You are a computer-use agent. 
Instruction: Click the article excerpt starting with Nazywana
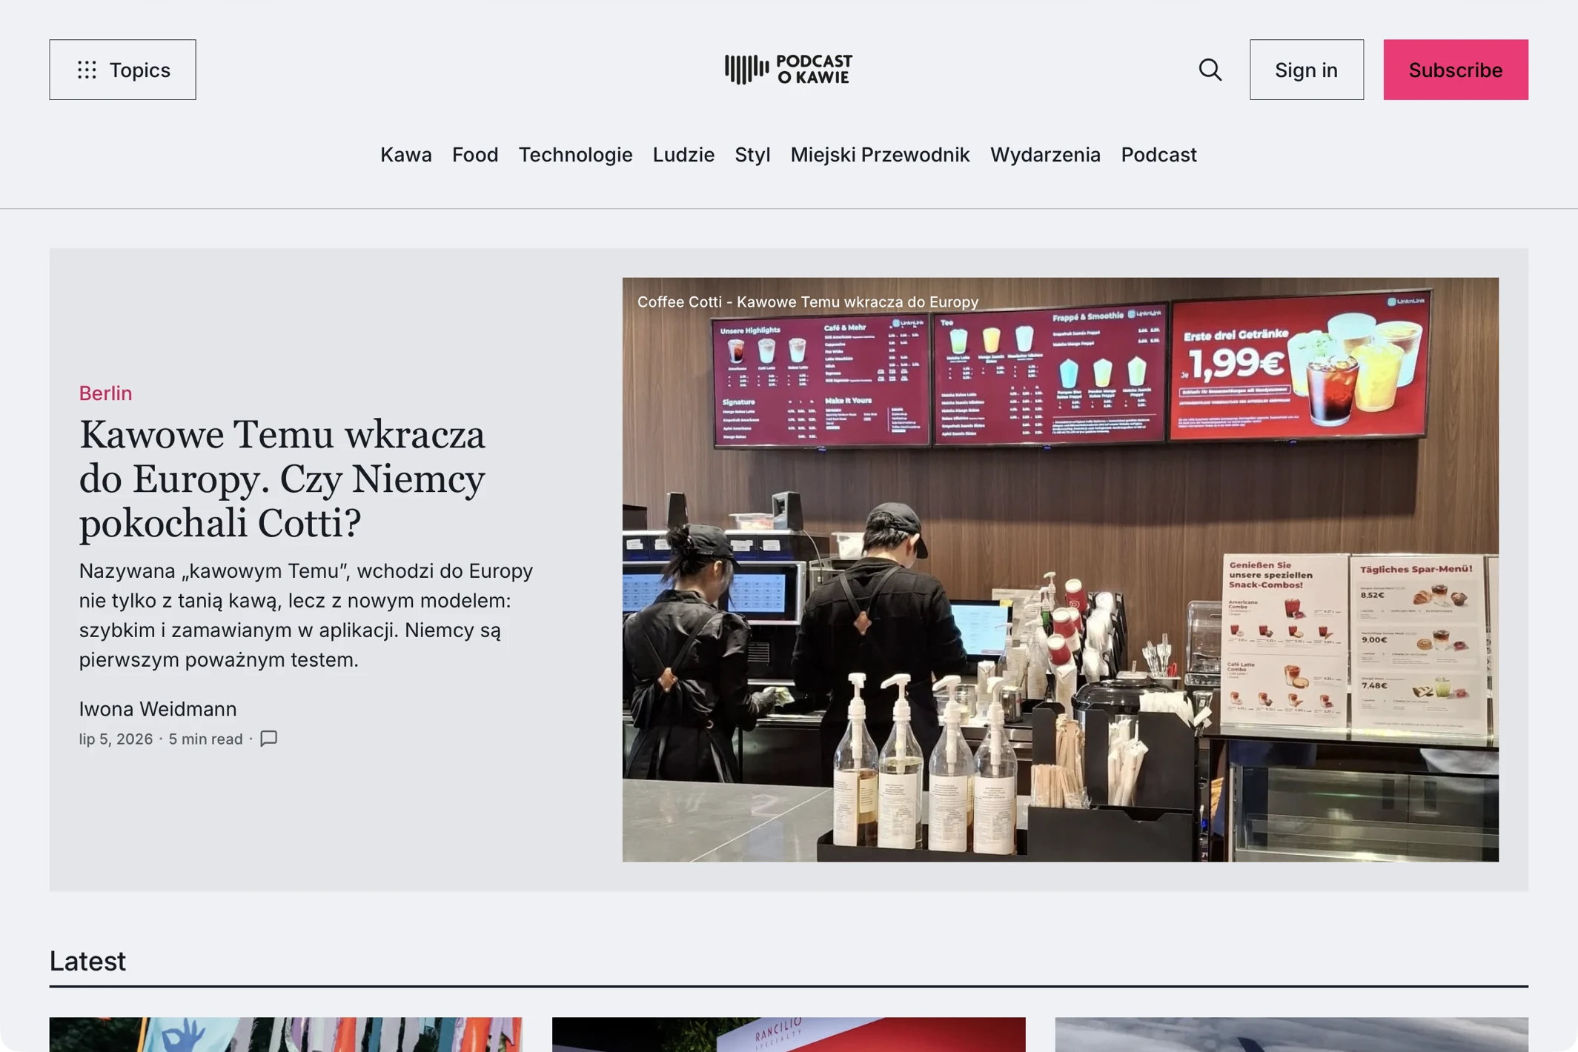(306, 615)
